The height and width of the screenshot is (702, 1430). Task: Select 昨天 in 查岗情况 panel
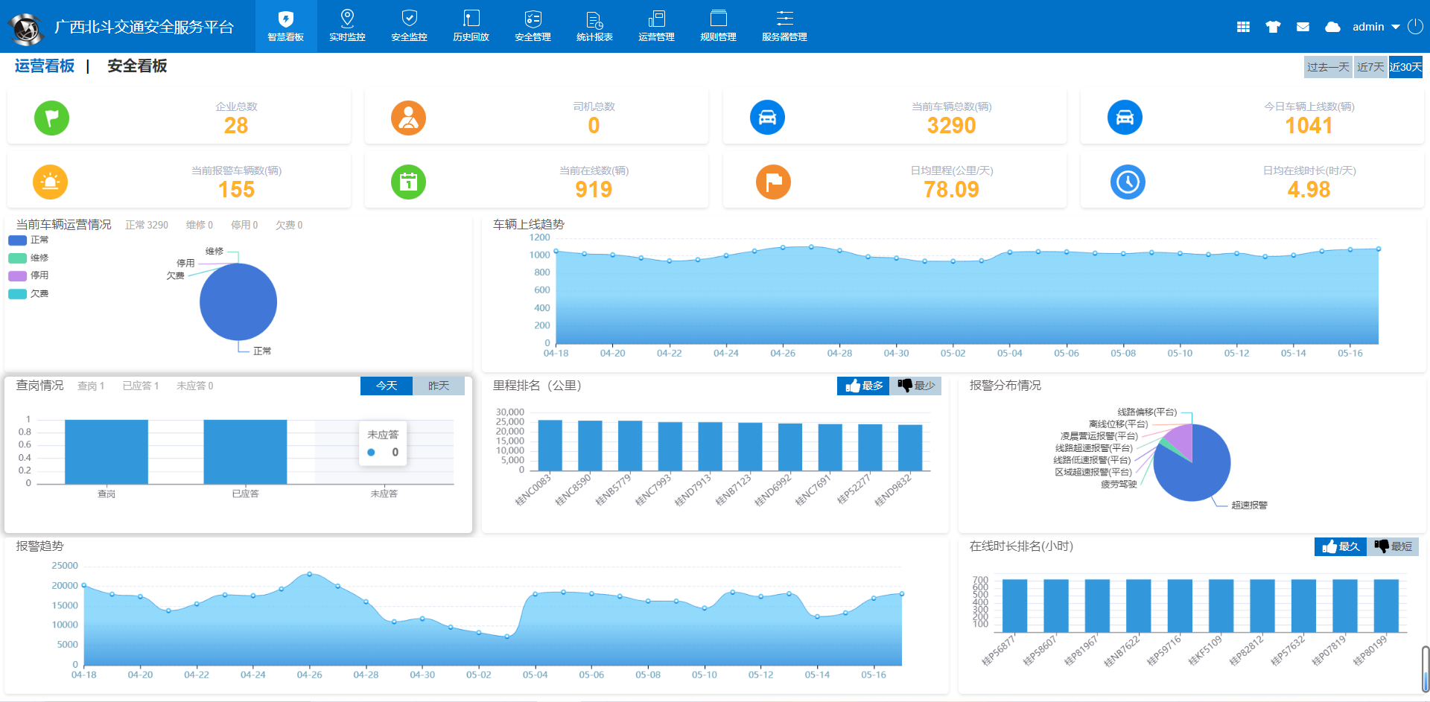tap(439, 386)
